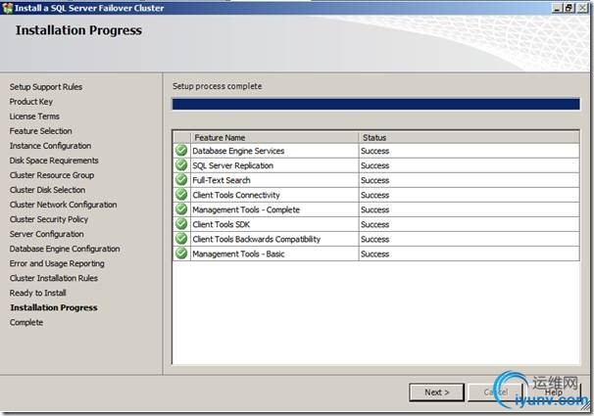Select the Management Tools - Basic feature name
This screenshot has height=416, width=594.
pos(238,254)
